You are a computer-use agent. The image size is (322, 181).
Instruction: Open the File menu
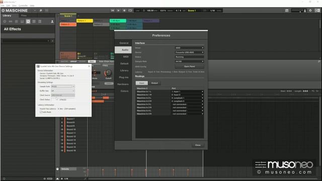pyautogui.click(x=3, y=6)
